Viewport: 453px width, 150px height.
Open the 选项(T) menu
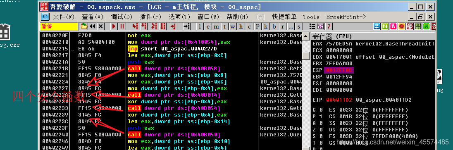click(179, 17)
